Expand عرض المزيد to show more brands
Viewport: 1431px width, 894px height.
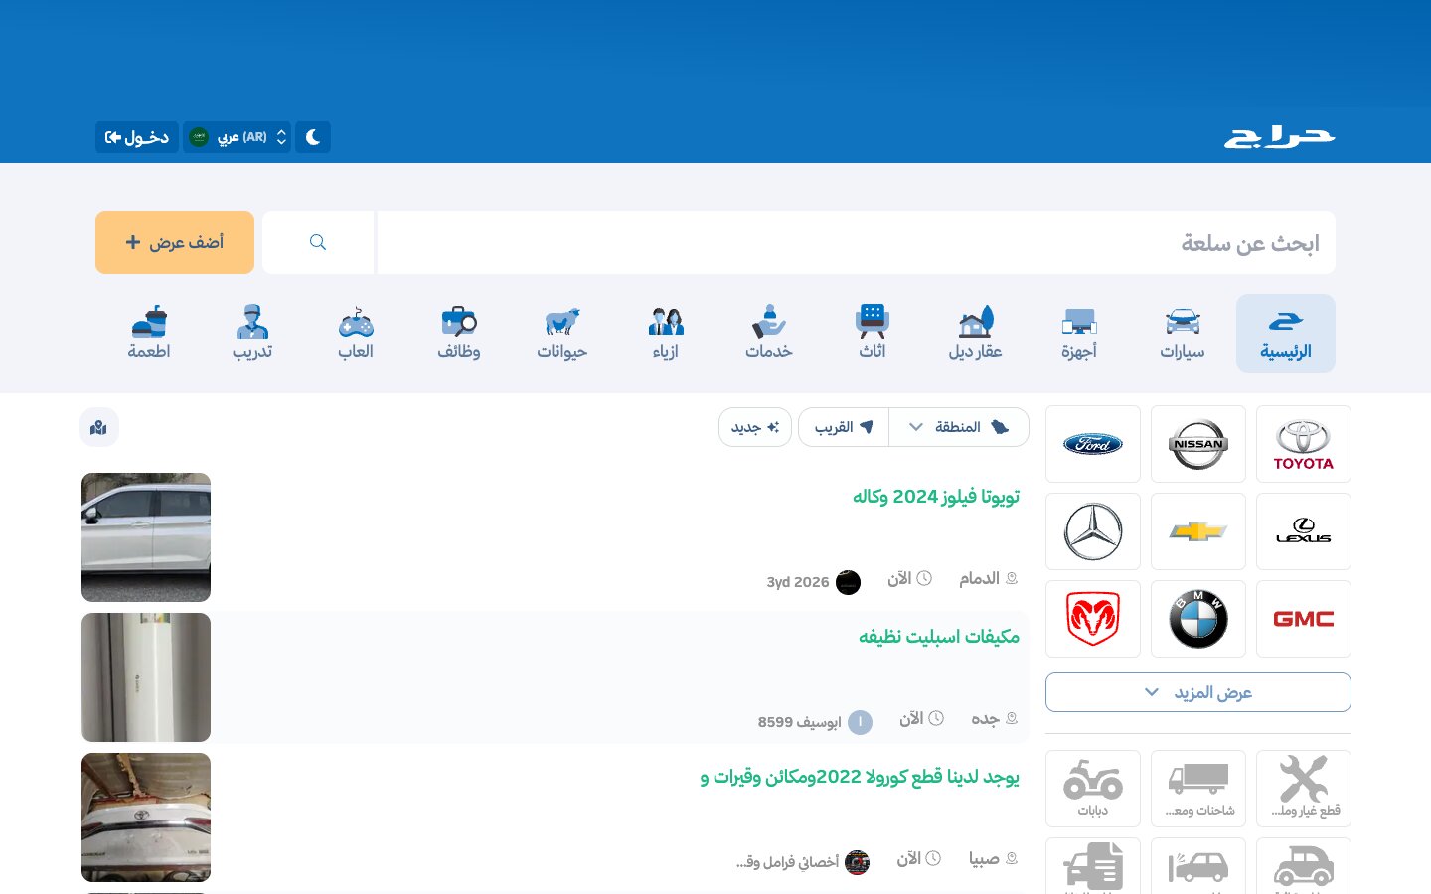point(1198,692)
